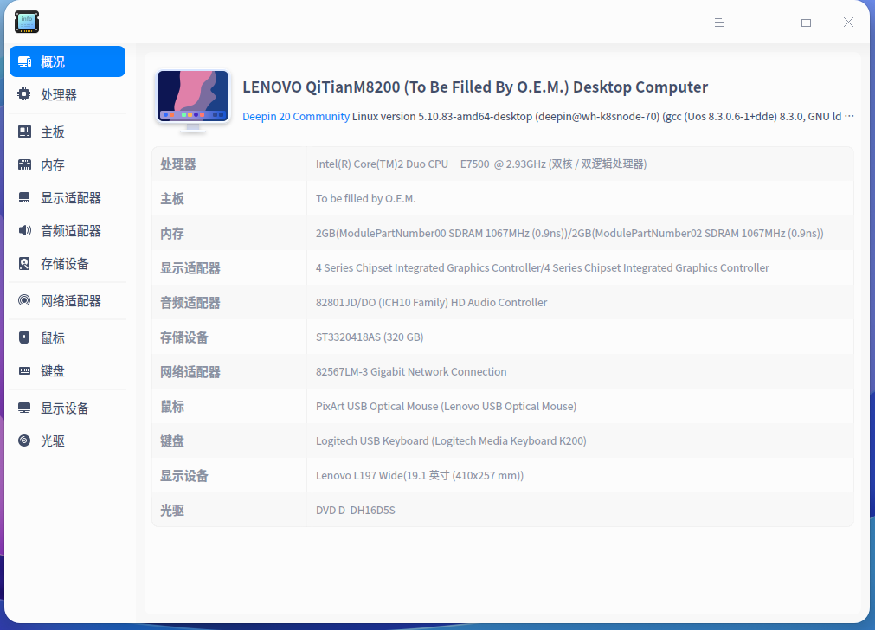Click the 处理器 processor chip icon
The width and height of the screenshot is (875, 630).
pyautogui.click(x=24, y=94)
